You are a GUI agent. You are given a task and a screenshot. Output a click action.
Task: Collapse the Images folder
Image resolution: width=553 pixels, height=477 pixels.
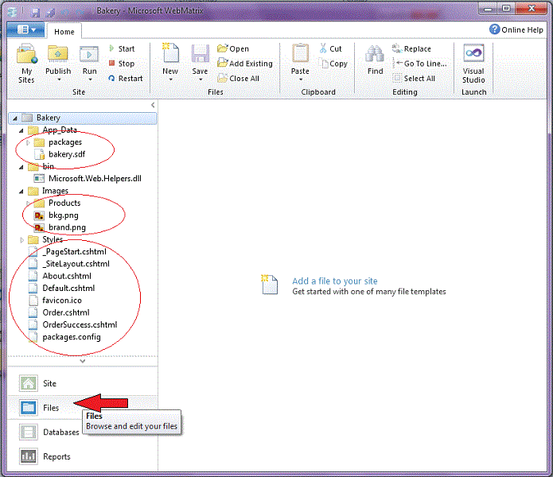(x=21, y=192)
